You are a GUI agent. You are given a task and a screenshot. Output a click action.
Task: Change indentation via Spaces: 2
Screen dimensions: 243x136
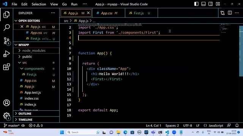[x=172, y=125]
